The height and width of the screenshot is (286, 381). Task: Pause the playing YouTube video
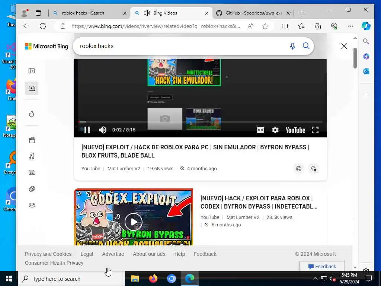(87, 130)
